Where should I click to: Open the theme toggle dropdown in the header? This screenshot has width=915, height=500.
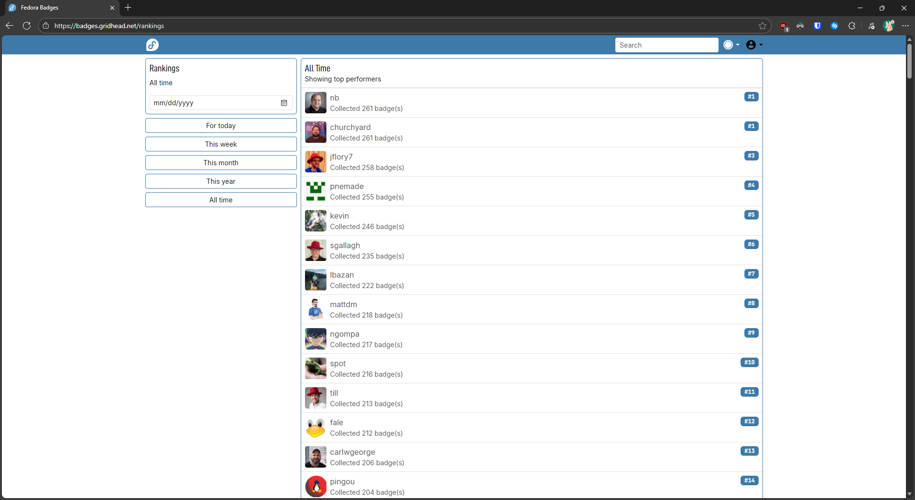tap(731, 45)
